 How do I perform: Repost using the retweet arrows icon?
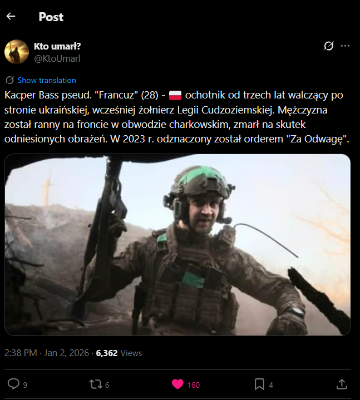[x=96, y=384]
